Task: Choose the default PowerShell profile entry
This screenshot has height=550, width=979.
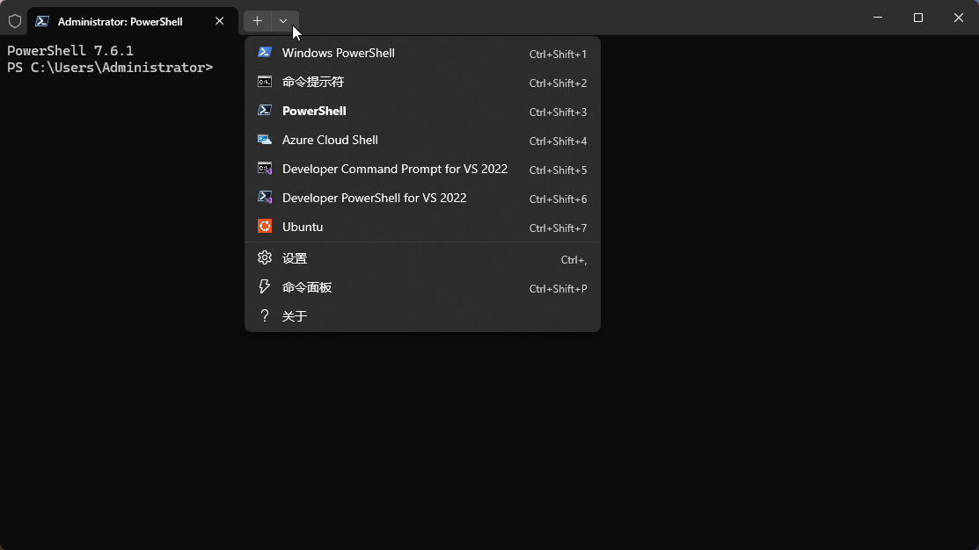Action: coord(423,111)
